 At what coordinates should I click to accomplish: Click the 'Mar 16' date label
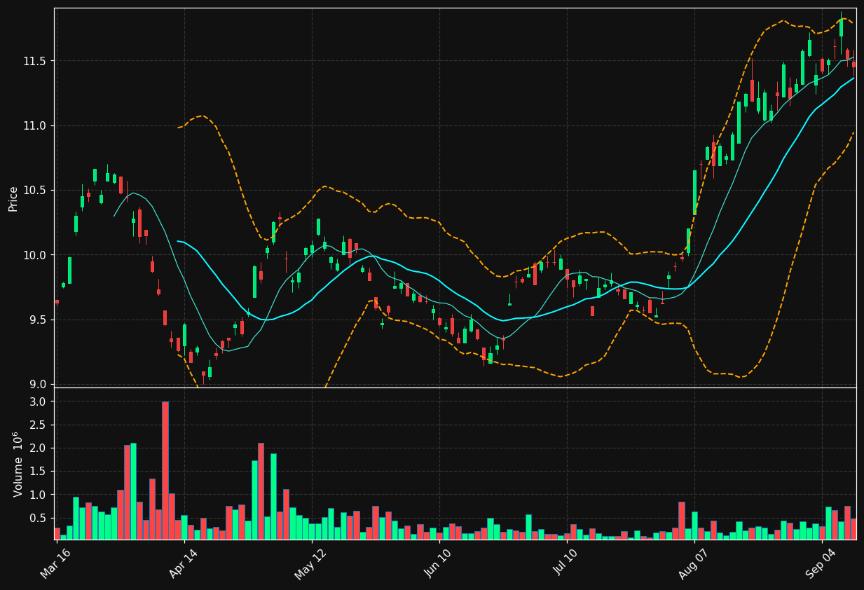tap(56, 563)
